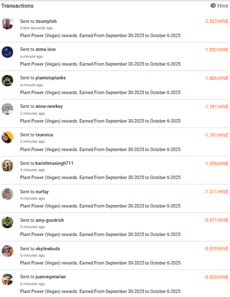This screenshot has height=297, width=230.
Task: Select the -2.522 HIVE amount
Action: (216, 21)
